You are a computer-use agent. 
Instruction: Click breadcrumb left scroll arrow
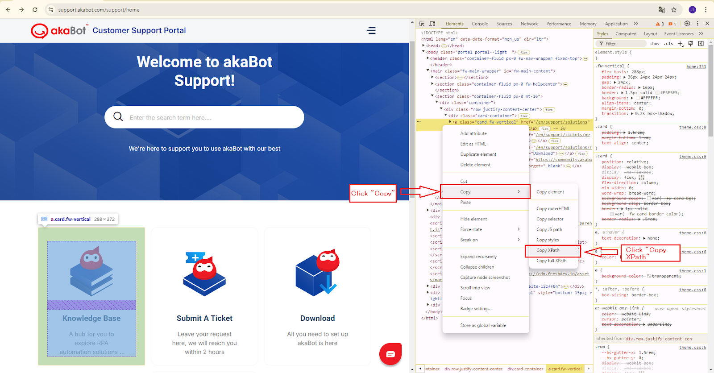[x=420, y=369]
